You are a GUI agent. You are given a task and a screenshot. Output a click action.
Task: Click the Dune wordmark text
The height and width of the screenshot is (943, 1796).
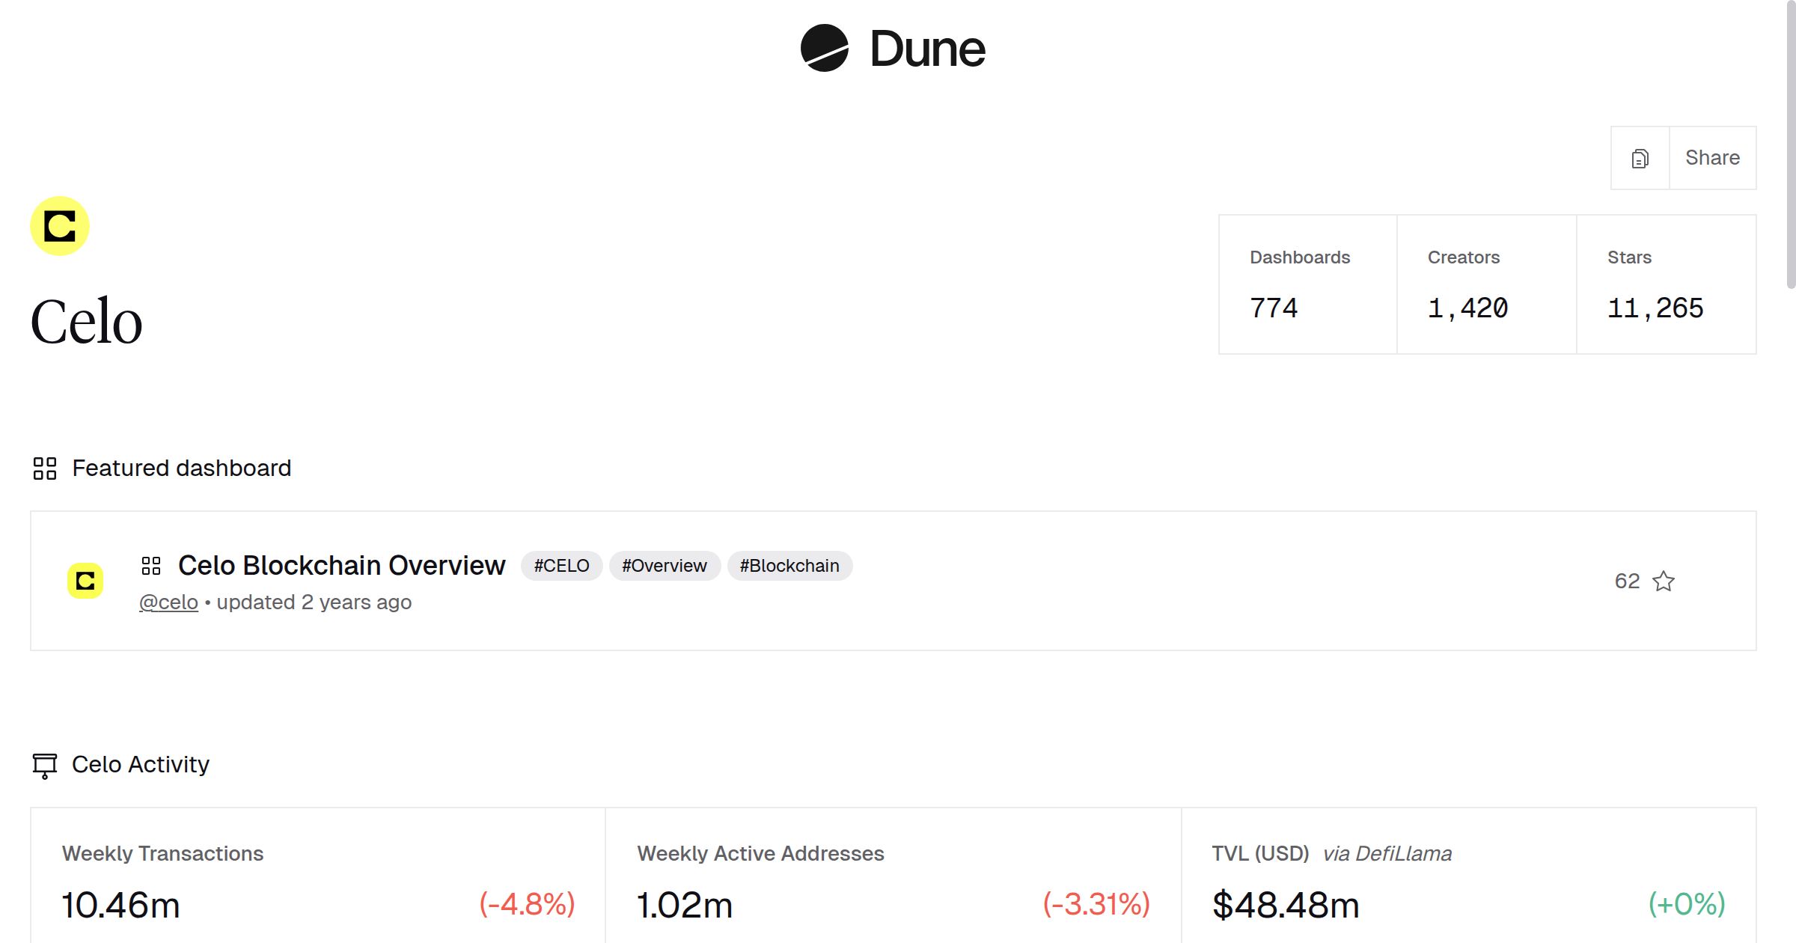[927, 49]
